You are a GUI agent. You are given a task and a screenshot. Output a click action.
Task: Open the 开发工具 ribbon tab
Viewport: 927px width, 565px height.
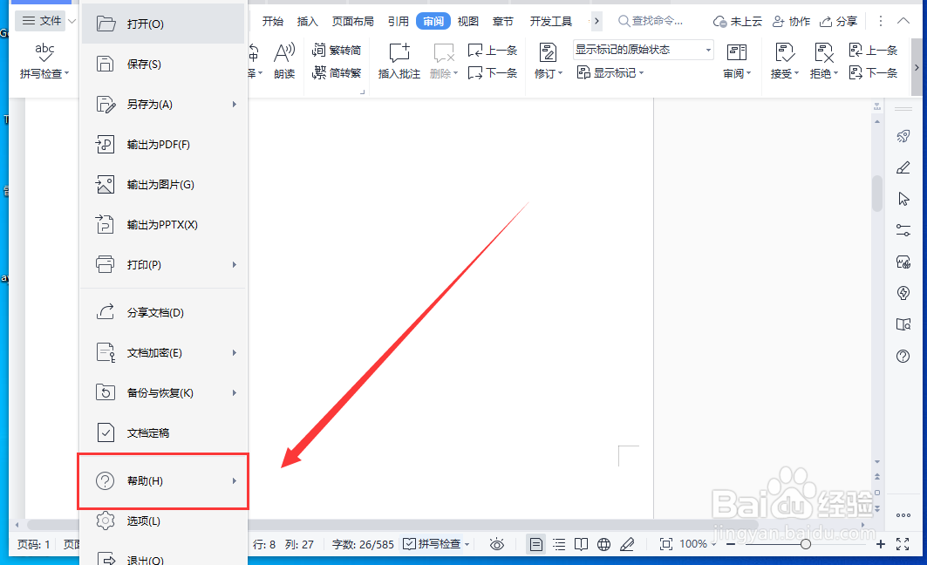pyautogui.click(x=551, y=21)
